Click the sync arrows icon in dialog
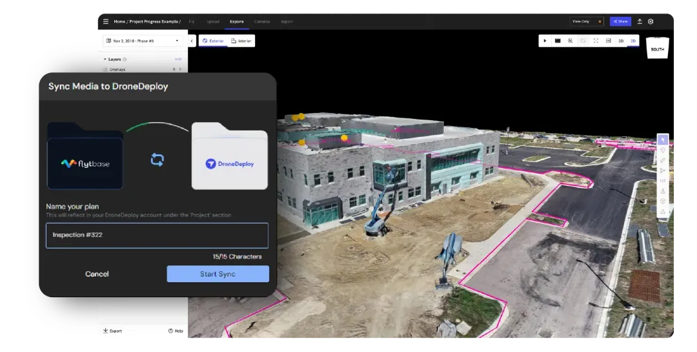This screenshot has width=697, height=352. (x=157, y=160)
